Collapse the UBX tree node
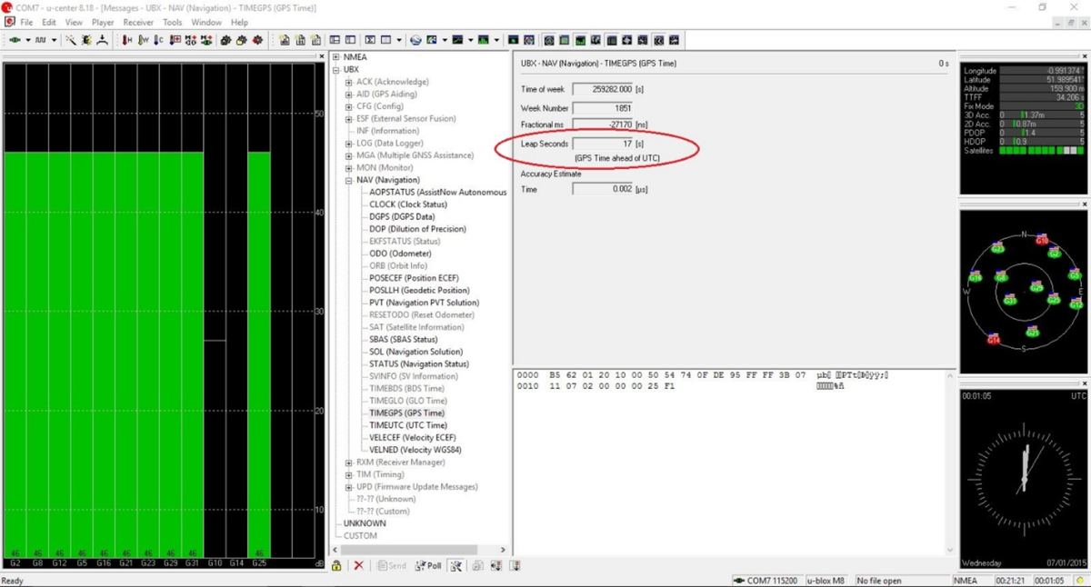Image resolution: width=1091 pixels, height=587 pixels. (x=336, y=70)
